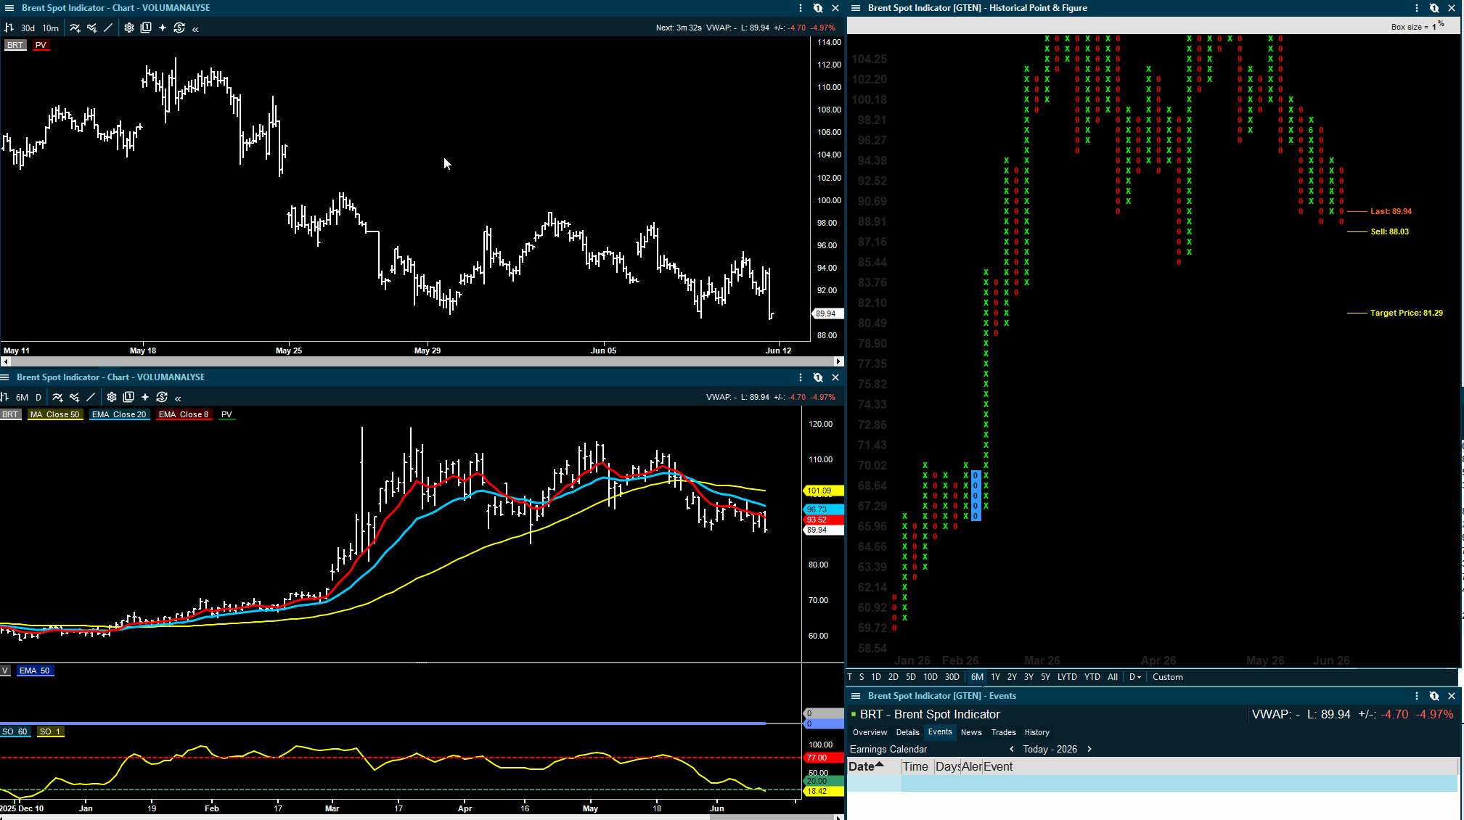The width and height of the screenshot is (1464, 820).
Task: Click currency refresh icon in lower chart
Action: pos(162,397)
